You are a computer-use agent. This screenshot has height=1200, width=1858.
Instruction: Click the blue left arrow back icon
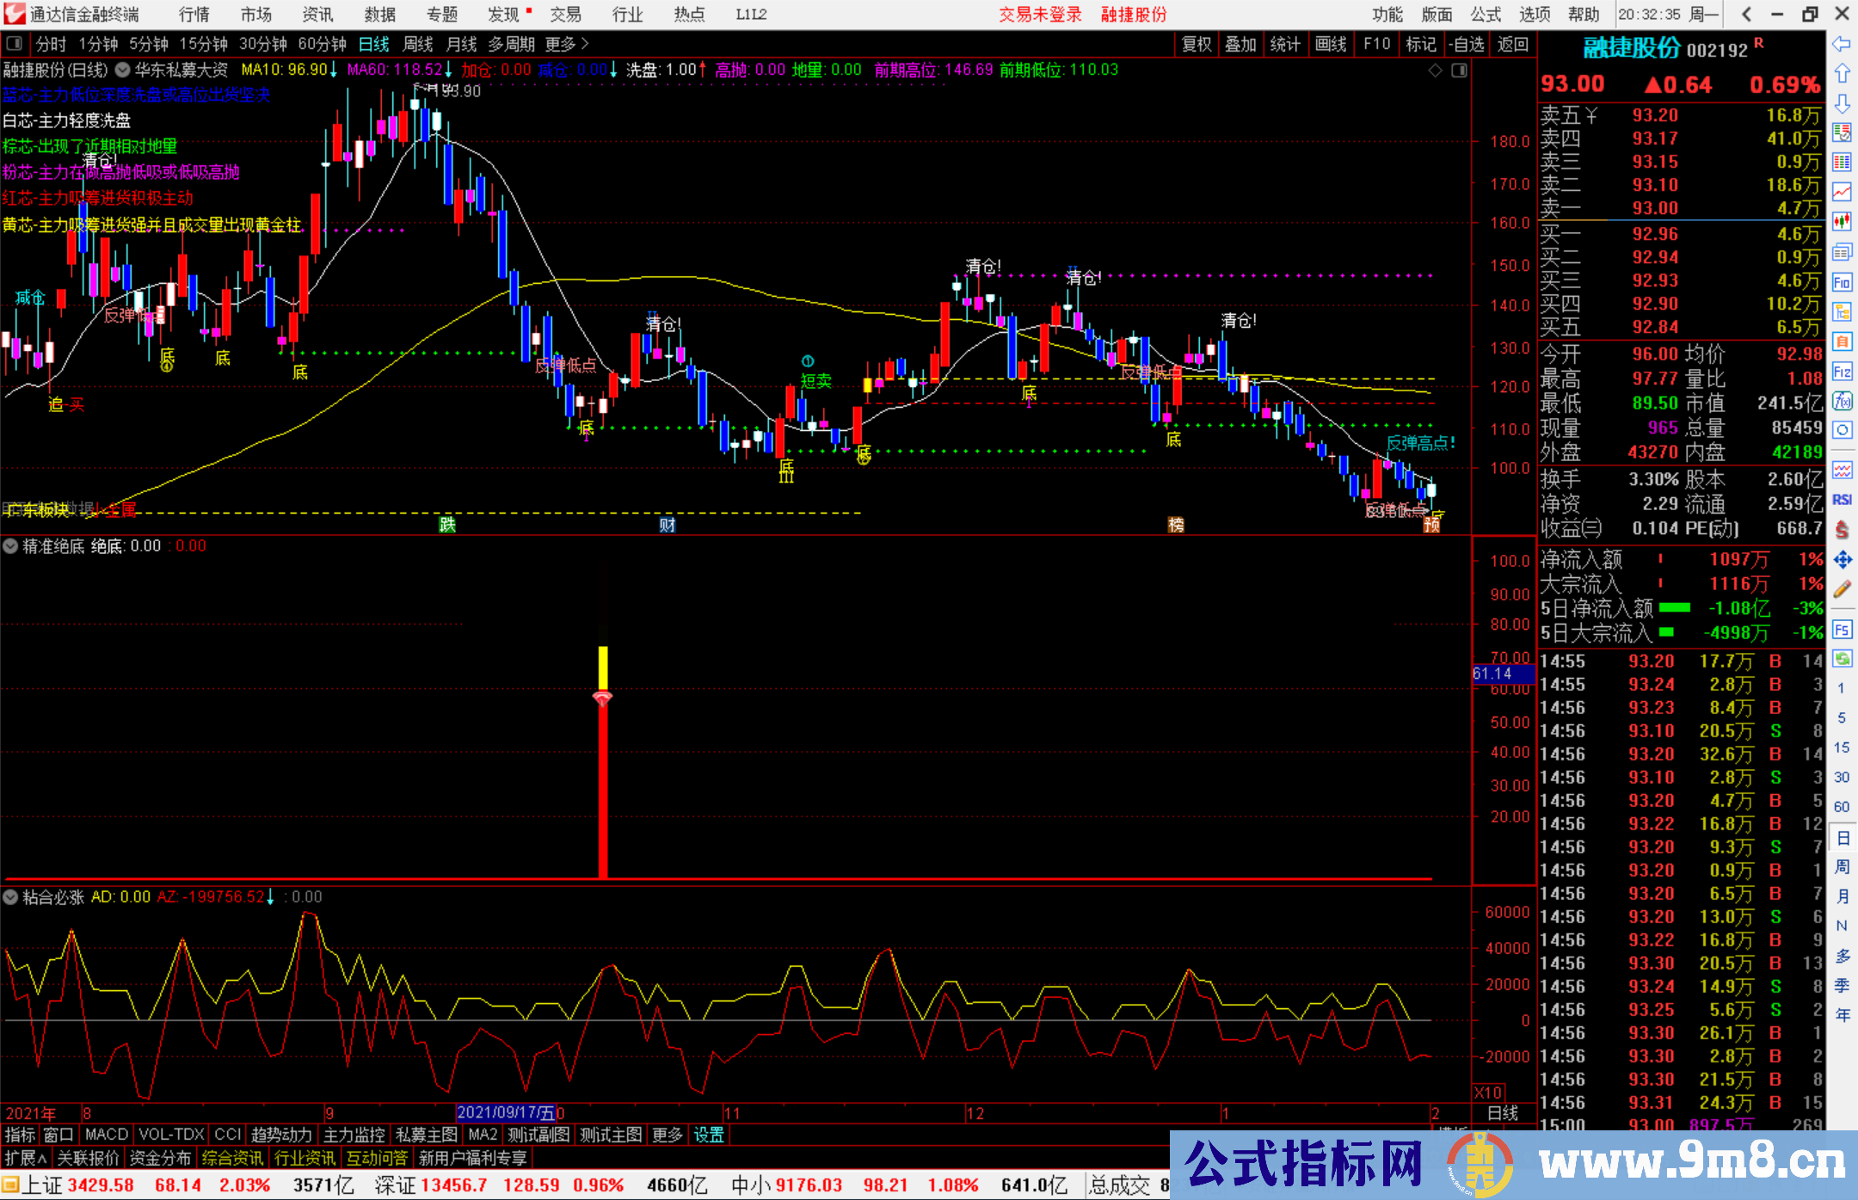click(1842, 44)
